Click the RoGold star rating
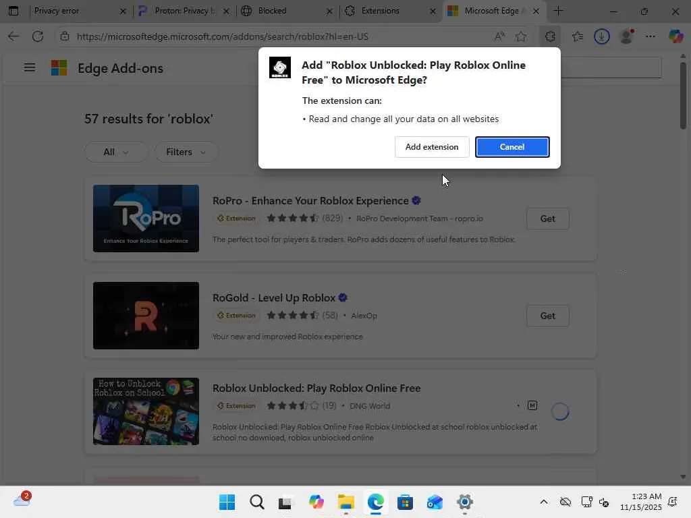The width and height of the screenshot is (691, 518). 293,316
